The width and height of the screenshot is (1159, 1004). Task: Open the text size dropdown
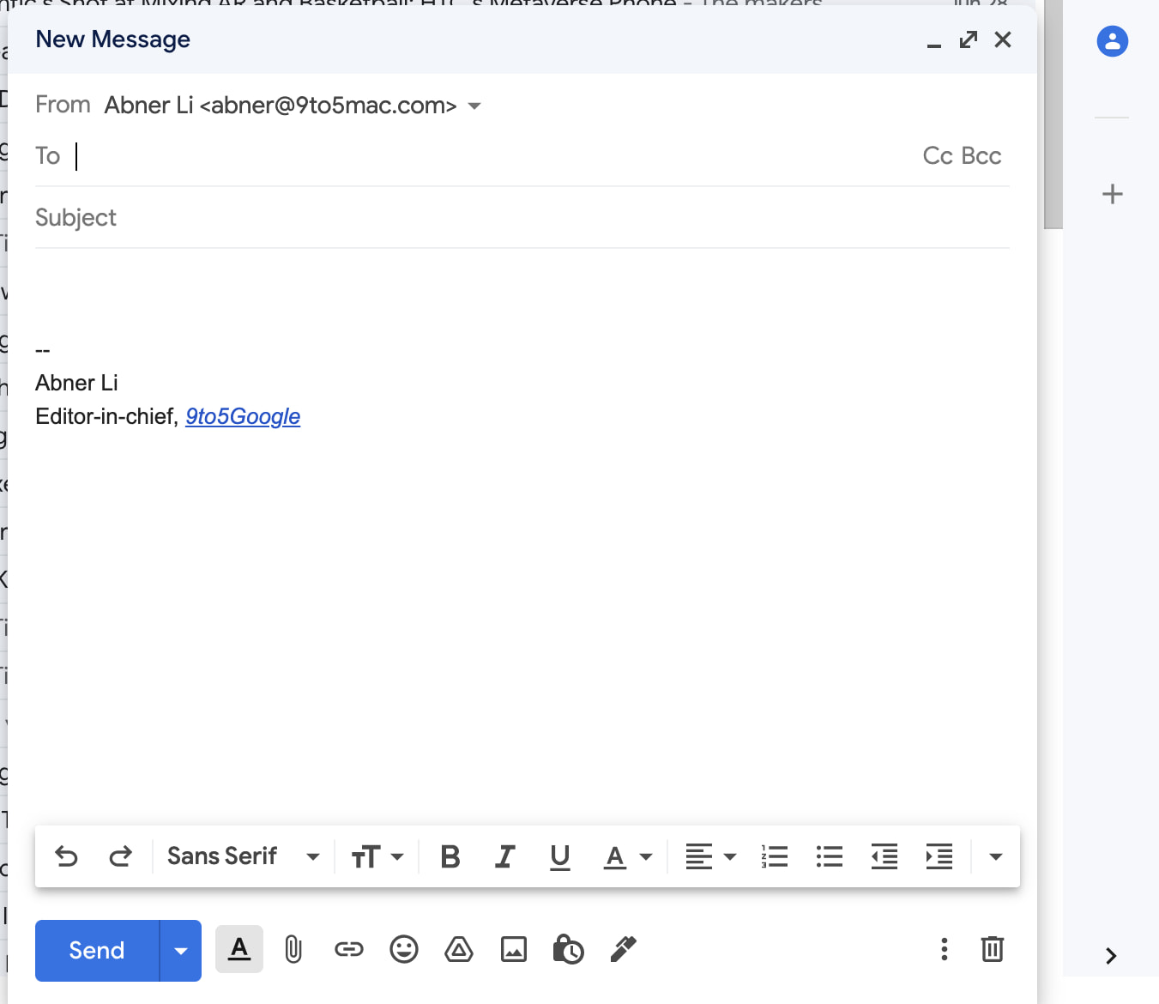(x=377, y=856)
